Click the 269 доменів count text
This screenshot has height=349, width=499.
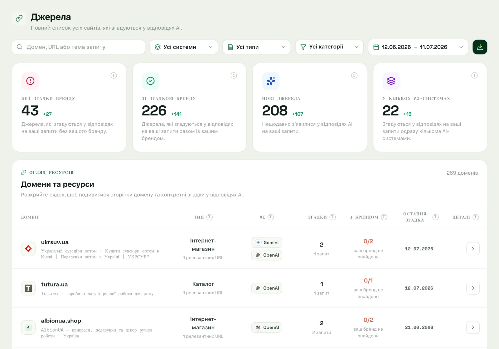pyautogui.click(x=462, y=173)
